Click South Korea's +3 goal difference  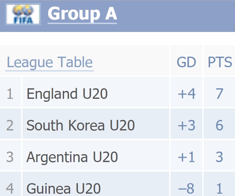186,125
